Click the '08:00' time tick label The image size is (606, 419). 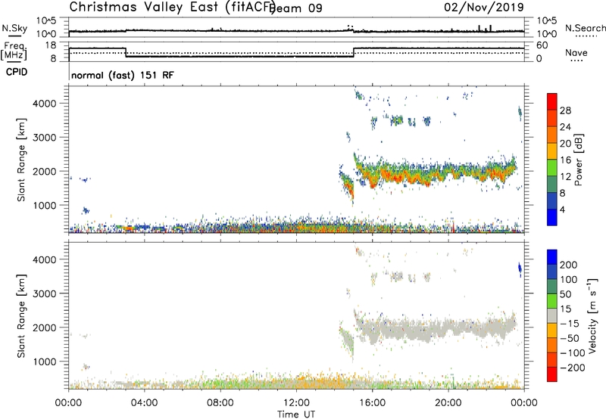click(x=220, y=403)
